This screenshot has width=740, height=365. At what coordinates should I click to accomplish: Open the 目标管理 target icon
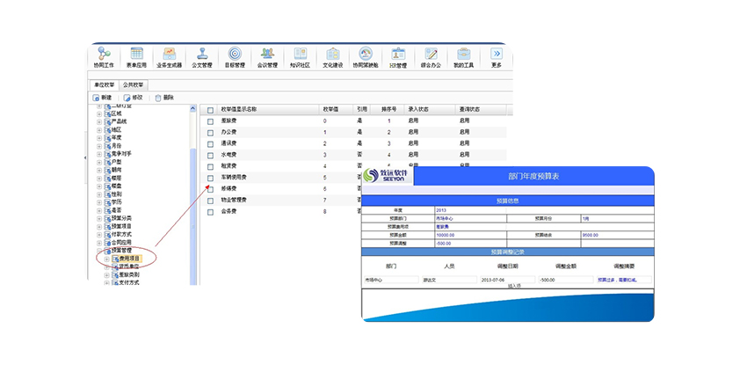tap(235, 54)
